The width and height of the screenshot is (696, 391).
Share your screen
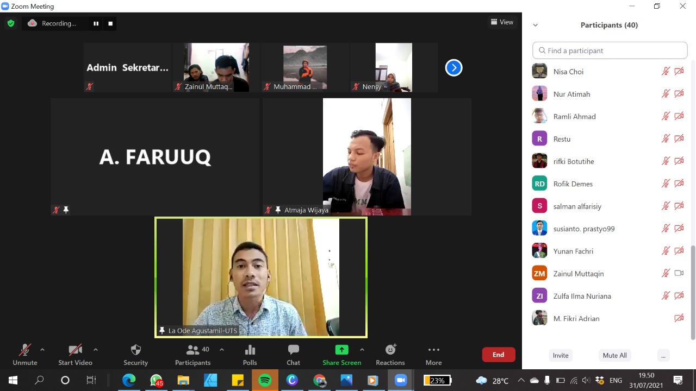341,354
